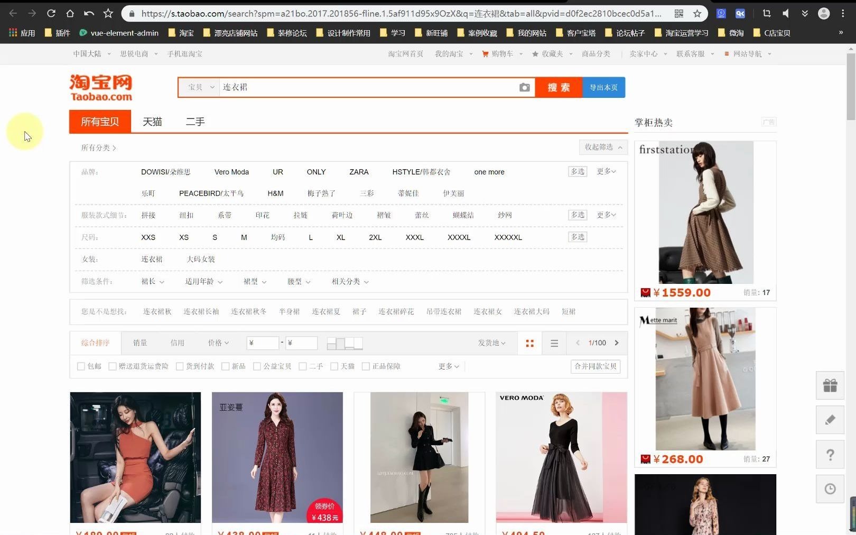The width and height of the screenshot is (856, 535).
Task: Go to browser home page icon
Action: [70, 13]
